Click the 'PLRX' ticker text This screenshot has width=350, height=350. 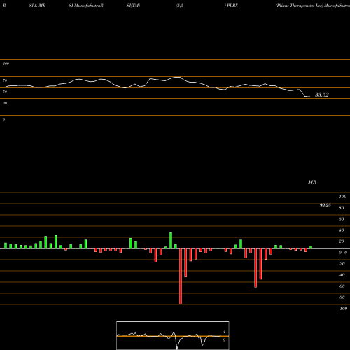[x=232, y=6]
